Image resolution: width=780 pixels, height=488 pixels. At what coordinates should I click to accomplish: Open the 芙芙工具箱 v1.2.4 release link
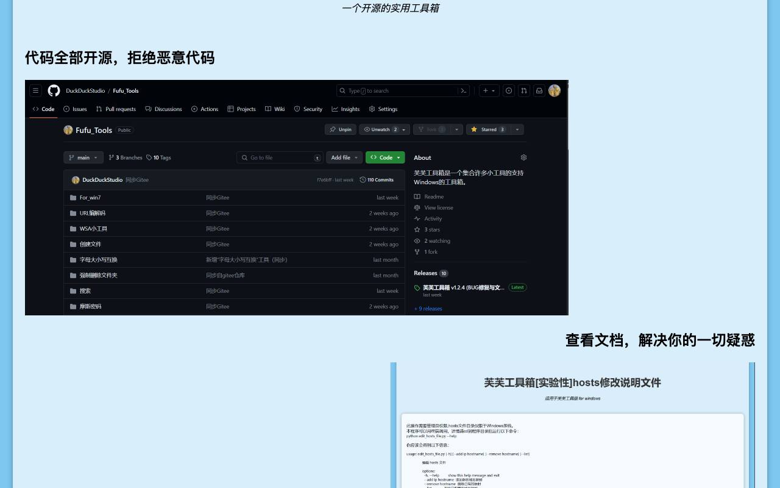tap(464, 288)
